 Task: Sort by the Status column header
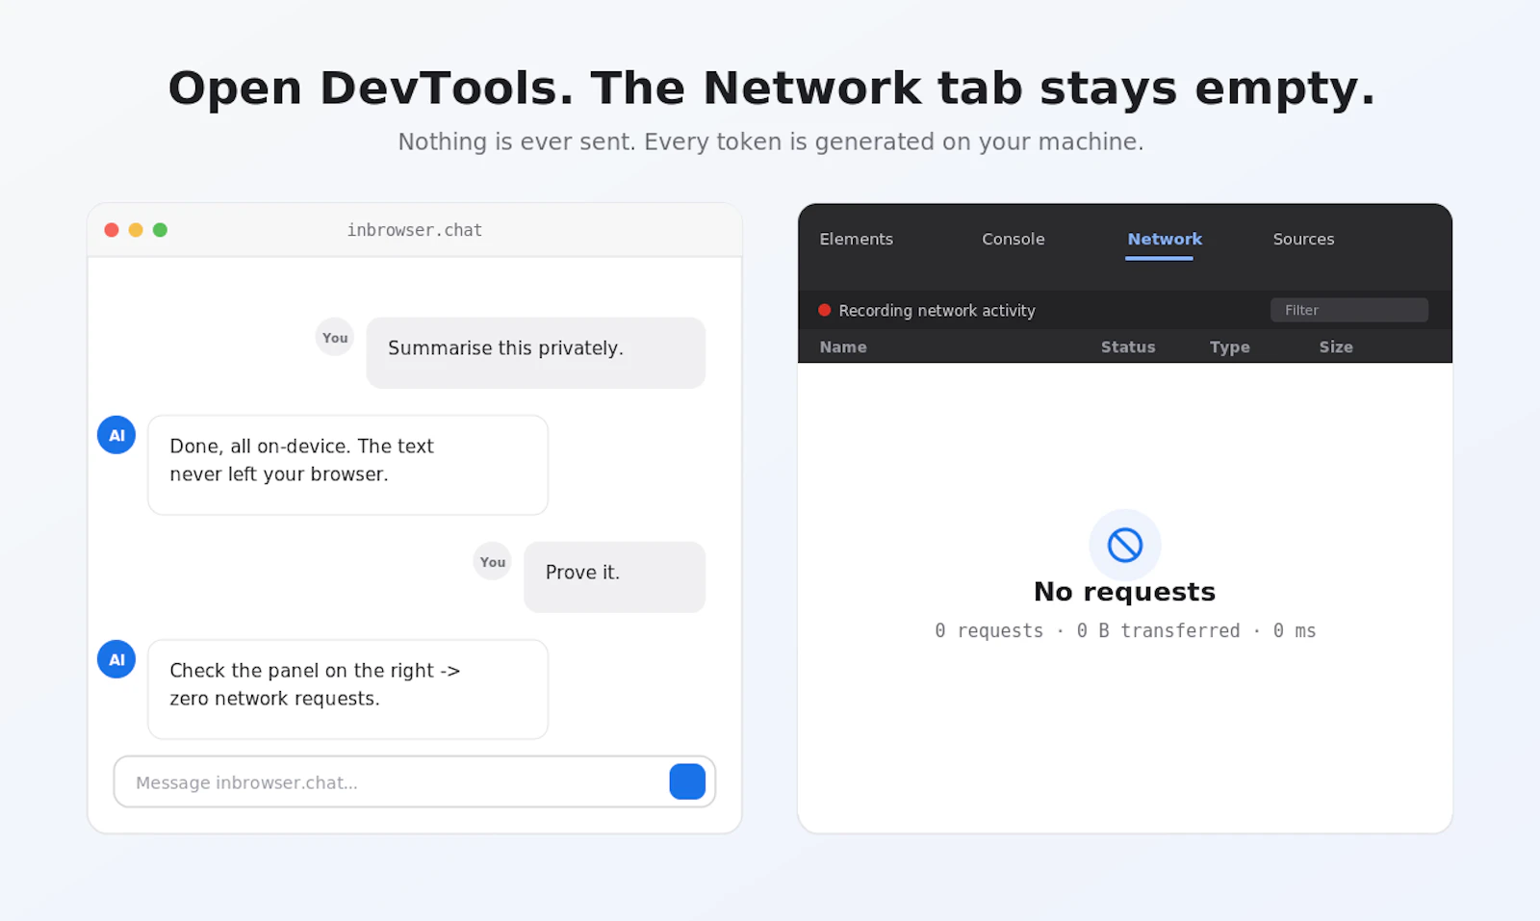1128,346
